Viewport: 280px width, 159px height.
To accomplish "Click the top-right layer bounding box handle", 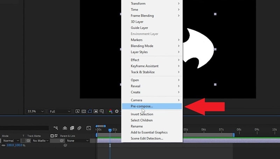I will pos(215,14).
